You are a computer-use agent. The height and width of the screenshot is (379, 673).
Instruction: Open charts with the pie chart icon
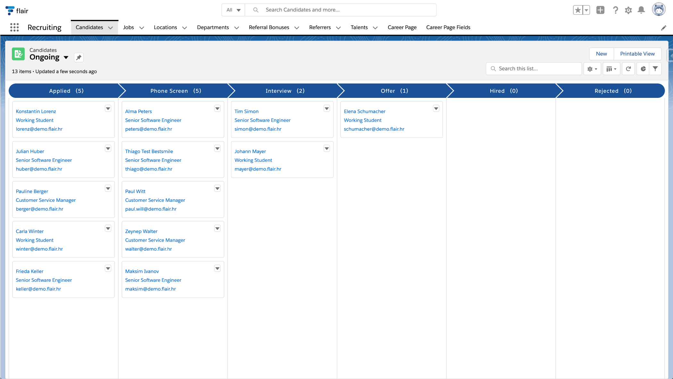tap(643, 68)
